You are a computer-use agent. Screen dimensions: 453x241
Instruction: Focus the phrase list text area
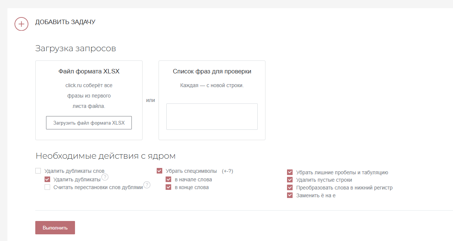(212, 116)
